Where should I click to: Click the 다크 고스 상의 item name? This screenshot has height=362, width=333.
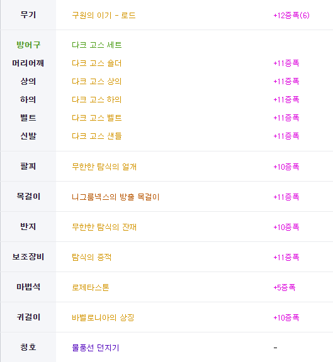coord(97,81)
